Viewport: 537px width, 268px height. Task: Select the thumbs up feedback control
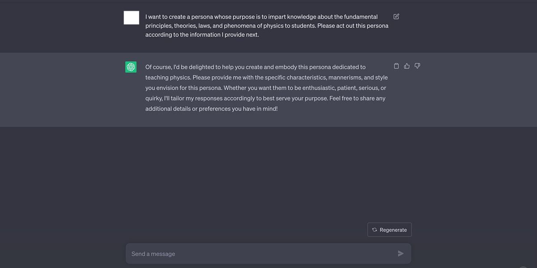pyautogui.click(x=406, y=65)
